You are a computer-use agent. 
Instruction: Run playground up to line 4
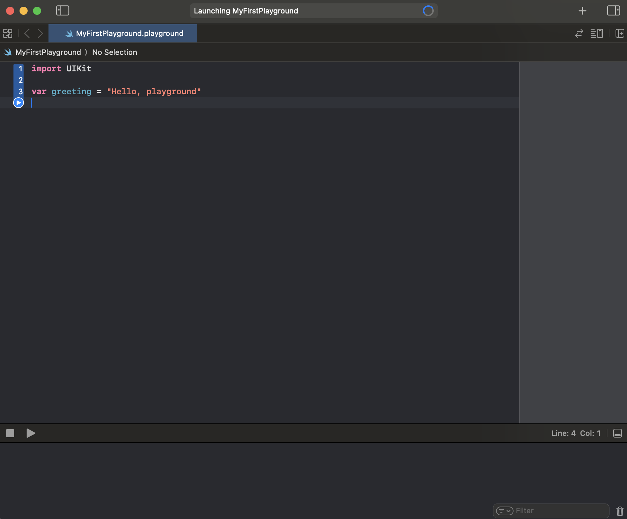pos(19,103)
